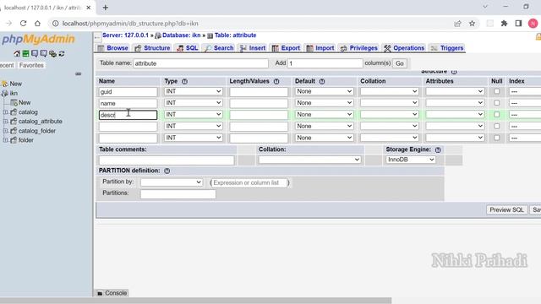Click the phpMyAdmin home icon
541x304 pixels.
[17, 53]
